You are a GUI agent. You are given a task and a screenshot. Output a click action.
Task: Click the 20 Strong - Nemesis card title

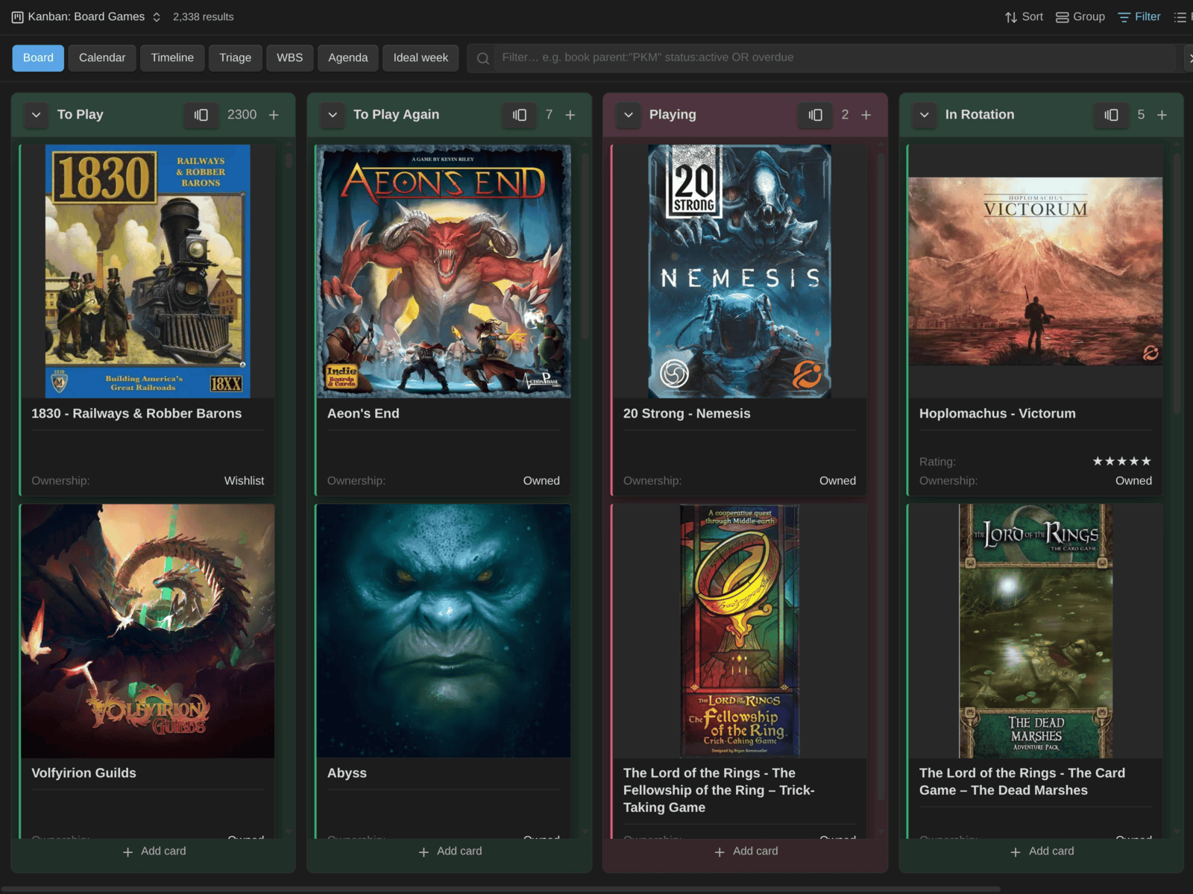(687, 414)
